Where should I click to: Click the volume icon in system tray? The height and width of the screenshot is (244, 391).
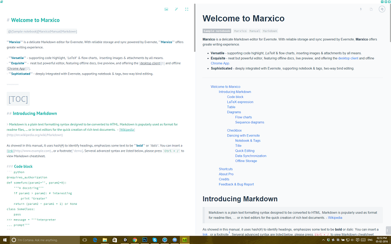click(x=352, y=240)
